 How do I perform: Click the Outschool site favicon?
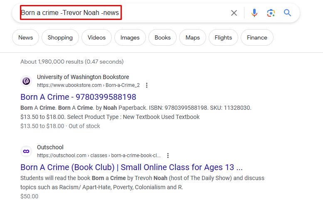coord(26,151)
